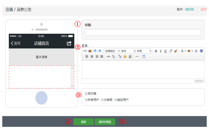The image size is (209, 128).
Task: Click the hyperlink insert icon
Action: (108, 57)
